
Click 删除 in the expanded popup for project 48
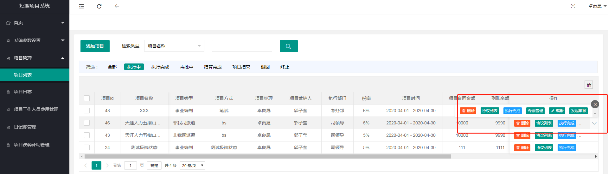pos(468,111)
